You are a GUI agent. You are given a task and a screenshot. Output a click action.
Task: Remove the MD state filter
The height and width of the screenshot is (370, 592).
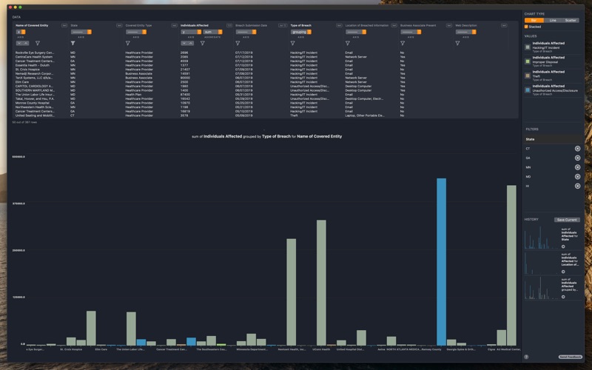tap(577, 177)
